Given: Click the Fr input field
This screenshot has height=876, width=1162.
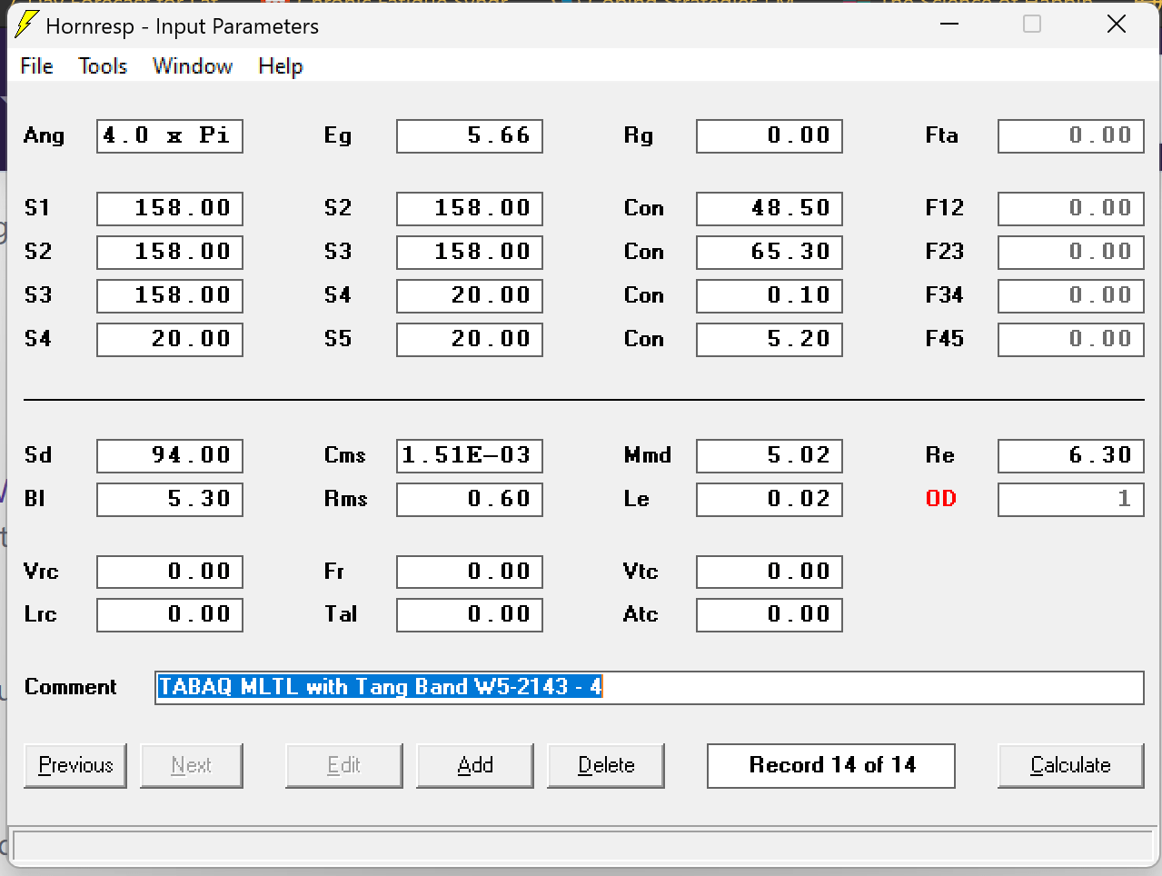Looking at the screenshot, I should [x=470, y=572].
